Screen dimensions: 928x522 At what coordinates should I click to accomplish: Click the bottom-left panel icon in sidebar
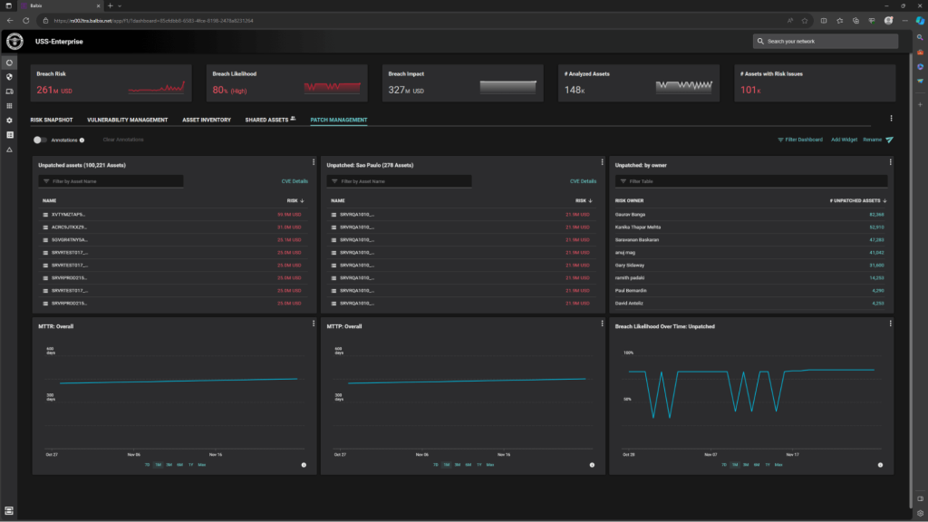coord(9,510)
